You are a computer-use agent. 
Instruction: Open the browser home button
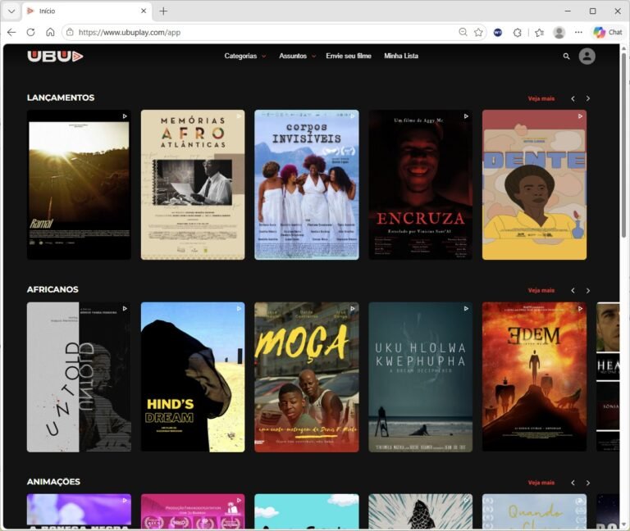(x=50, y=33)
